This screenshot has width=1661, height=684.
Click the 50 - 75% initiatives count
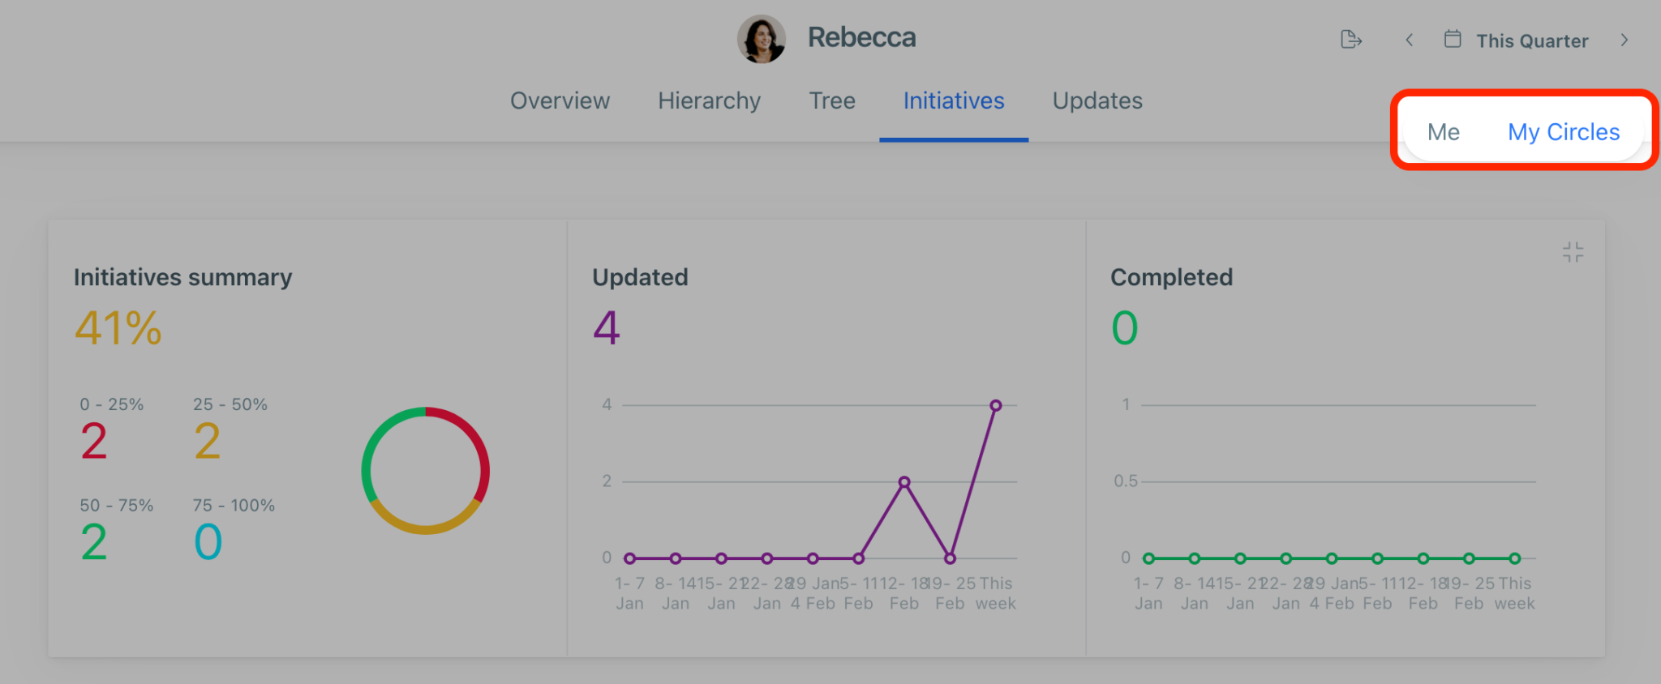(x=94, y=541)
